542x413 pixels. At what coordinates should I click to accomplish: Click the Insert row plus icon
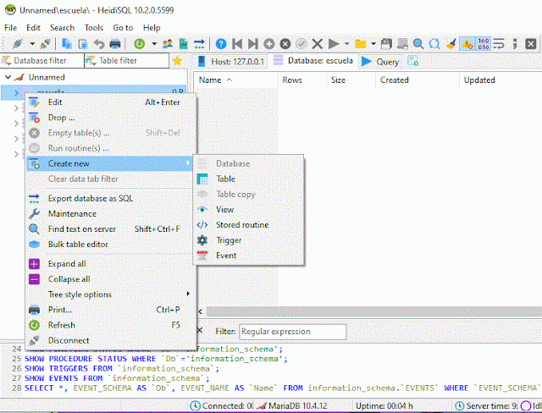269,44
